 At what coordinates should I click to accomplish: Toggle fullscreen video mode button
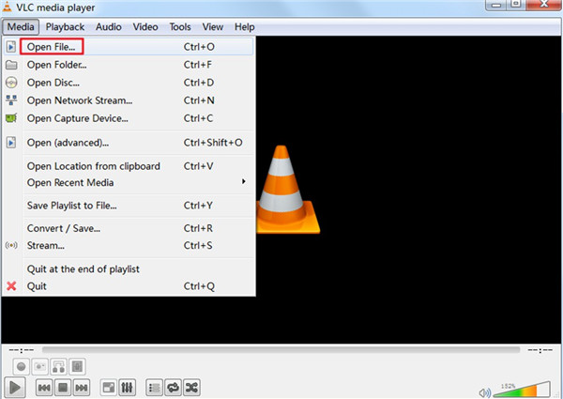[109, 388]
